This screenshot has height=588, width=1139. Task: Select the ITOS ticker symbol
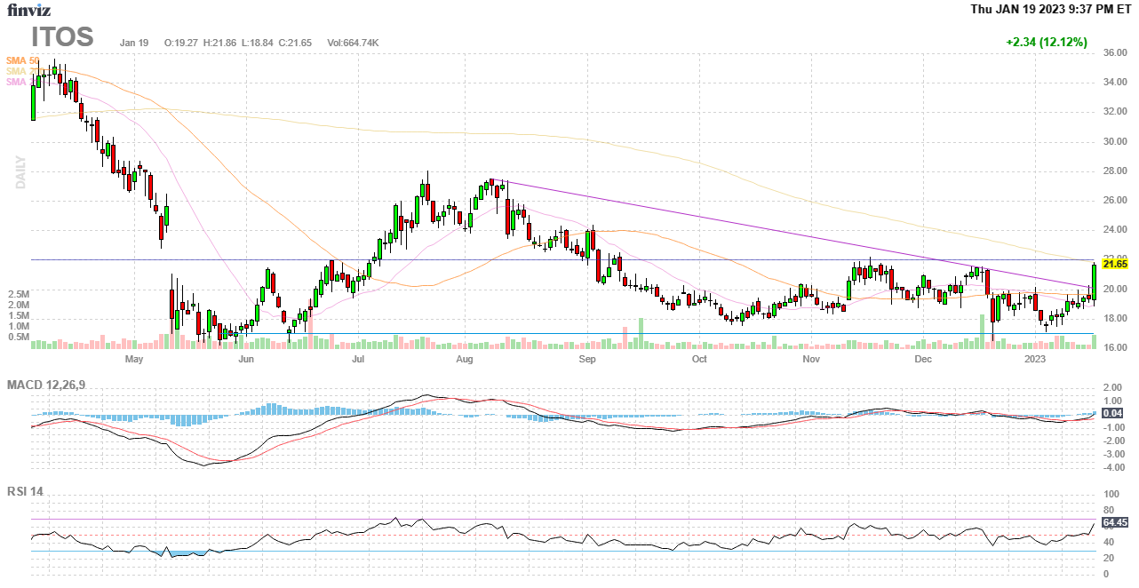point(62,37)
